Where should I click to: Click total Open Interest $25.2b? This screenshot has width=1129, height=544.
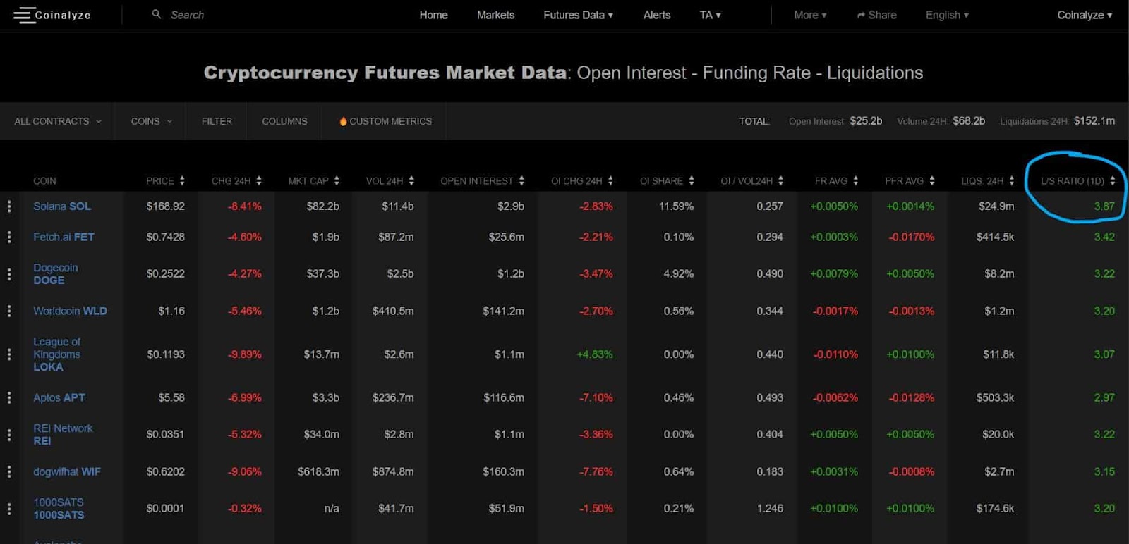pos(866,121)
